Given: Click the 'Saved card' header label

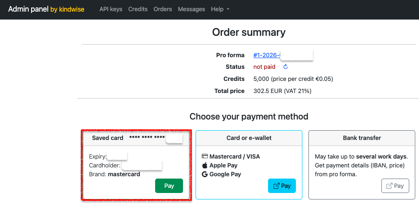Looking at the screenshot, I should pyautogui.click(x=108, y=138).
